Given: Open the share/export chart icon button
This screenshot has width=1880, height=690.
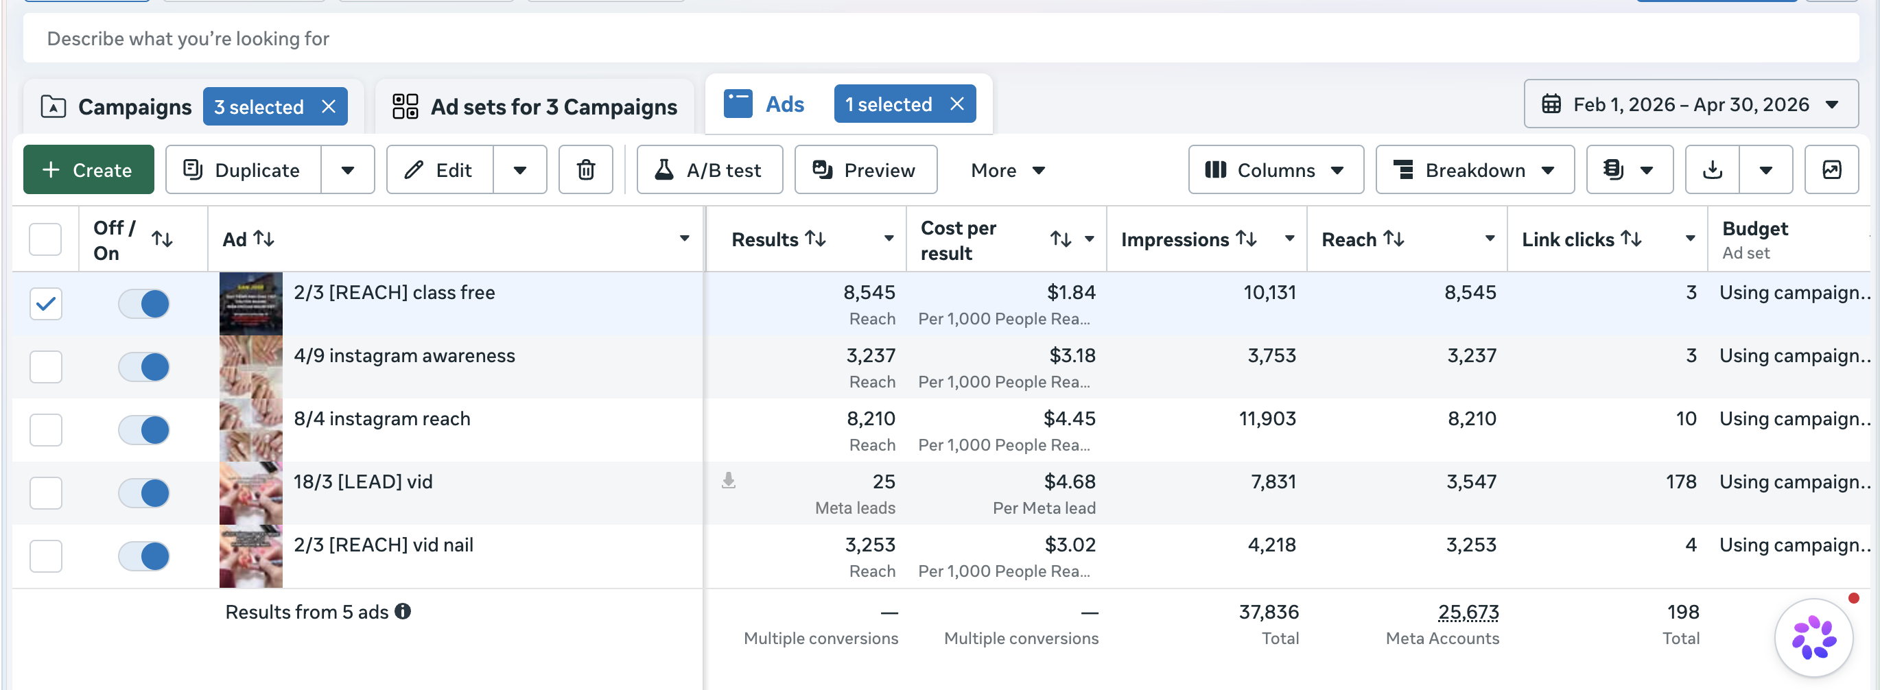Looking at the screenshot, I should [1831, 170].
